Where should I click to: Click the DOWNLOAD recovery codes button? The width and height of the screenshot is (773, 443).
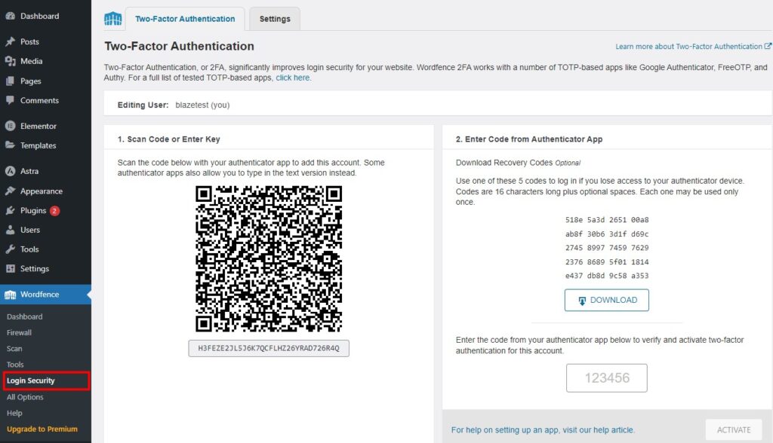[606, 301]
